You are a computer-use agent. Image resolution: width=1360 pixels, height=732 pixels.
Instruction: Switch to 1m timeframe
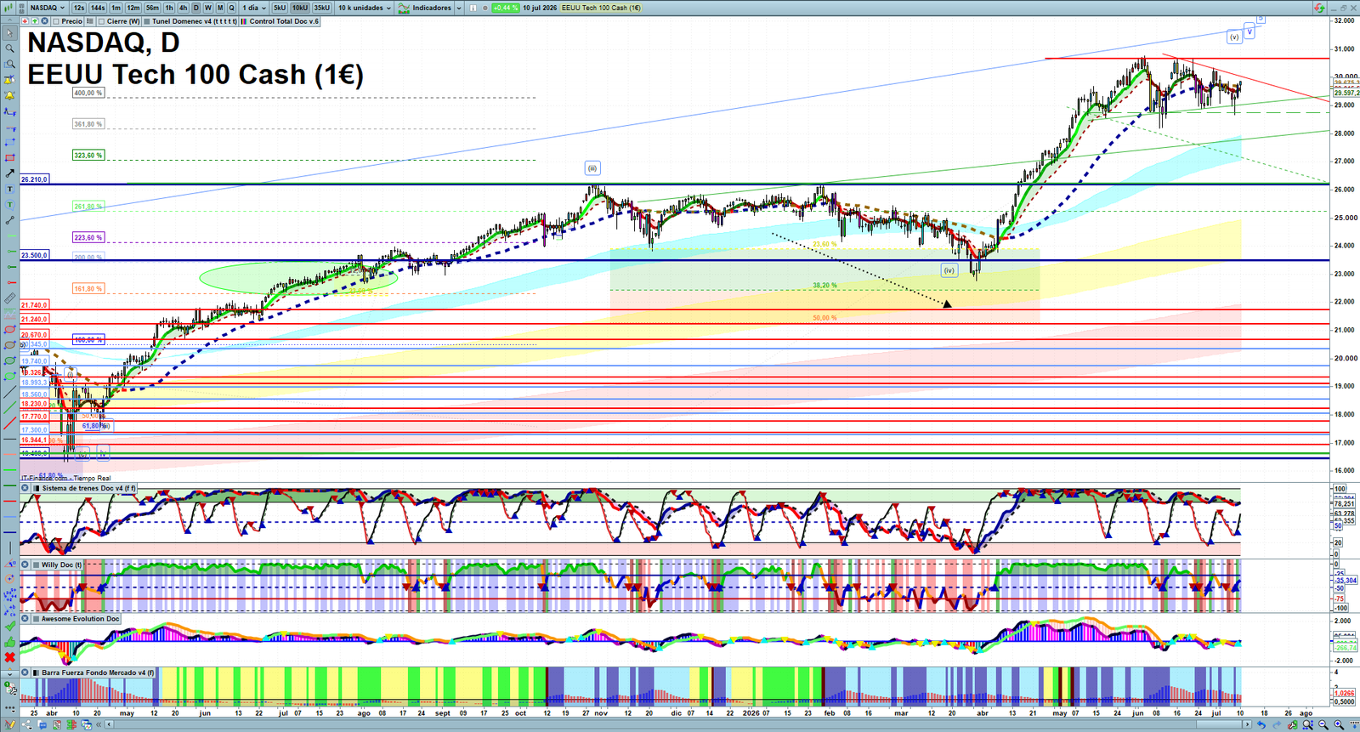[x=116, y=8]
